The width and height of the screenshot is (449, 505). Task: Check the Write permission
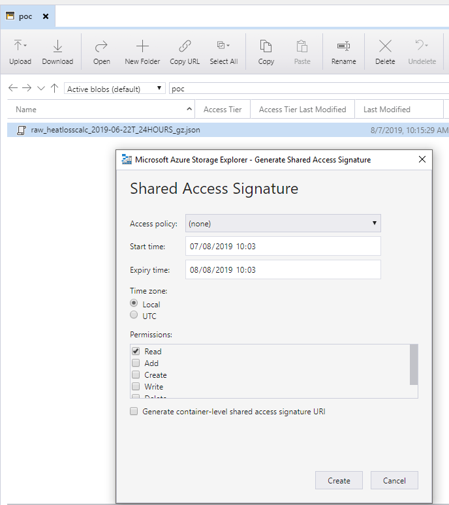136,386
